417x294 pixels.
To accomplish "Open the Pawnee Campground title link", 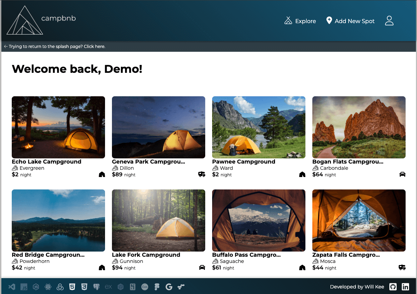I will click(x=244, y=161).
